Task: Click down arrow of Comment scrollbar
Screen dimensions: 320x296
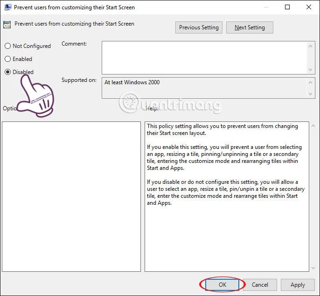Action: click(x=310, y=70)
